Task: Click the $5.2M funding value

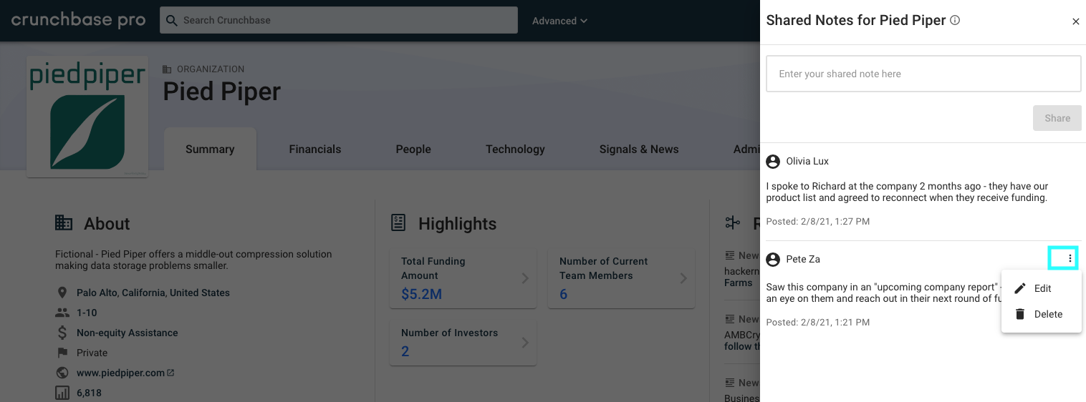Action: [x=421, y=294]
